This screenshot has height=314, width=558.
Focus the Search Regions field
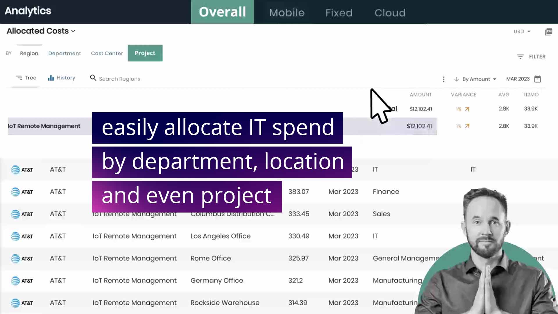[x=119, y=79]
